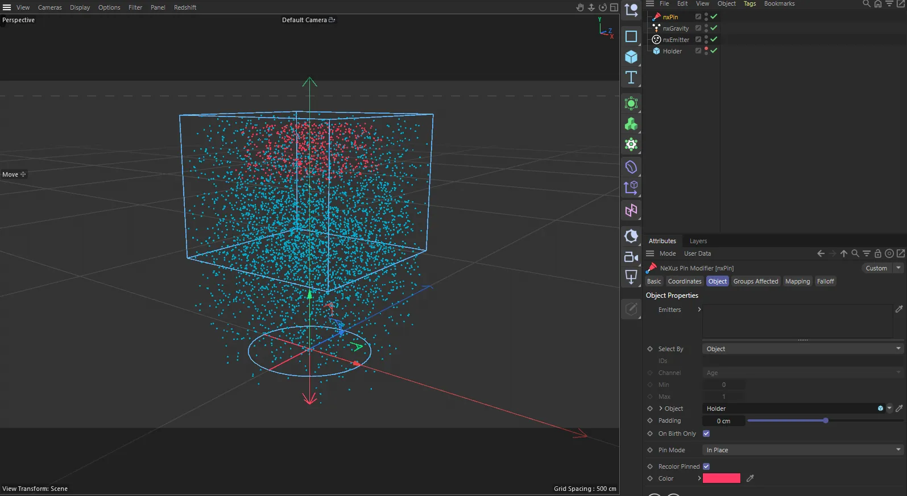Toggle nxEmitter enable green checkmark

click(x=714, y=39)
